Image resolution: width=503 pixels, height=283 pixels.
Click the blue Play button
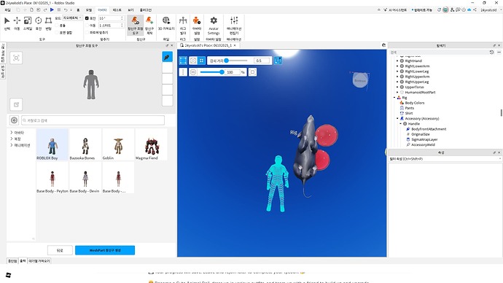52,10
